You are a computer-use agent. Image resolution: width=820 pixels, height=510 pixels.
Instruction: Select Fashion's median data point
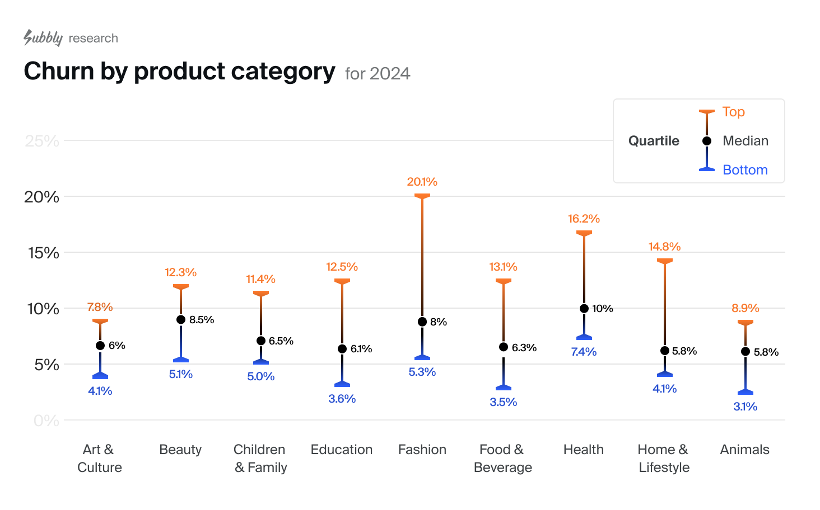tap(422, 322)
